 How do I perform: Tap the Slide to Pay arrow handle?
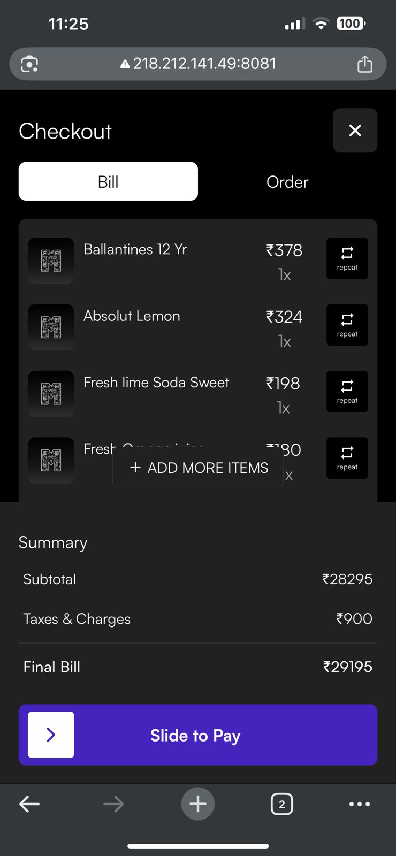point(51,735)
